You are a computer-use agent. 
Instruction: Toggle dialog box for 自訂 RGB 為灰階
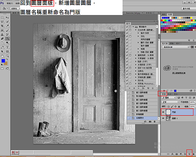tap(130, 68)
